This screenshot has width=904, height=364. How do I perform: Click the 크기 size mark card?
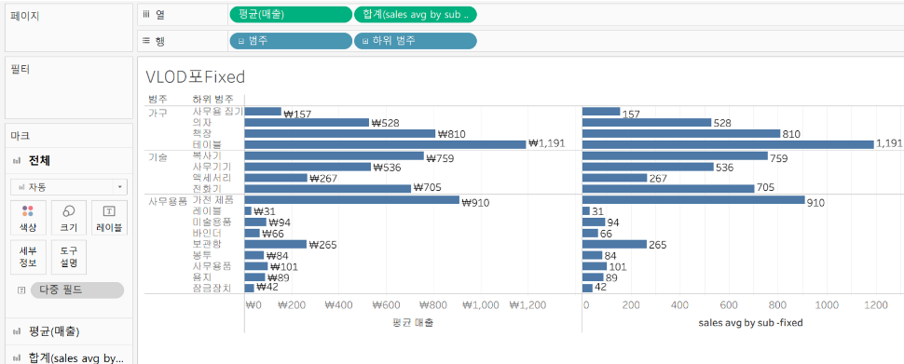[x=68, y=217]
